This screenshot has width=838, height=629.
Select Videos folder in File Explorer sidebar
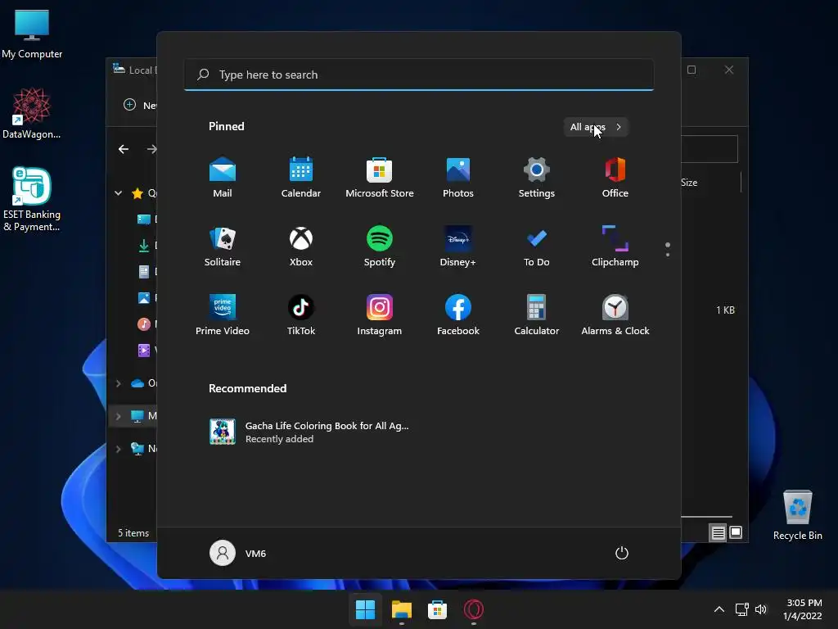[144, 351]
